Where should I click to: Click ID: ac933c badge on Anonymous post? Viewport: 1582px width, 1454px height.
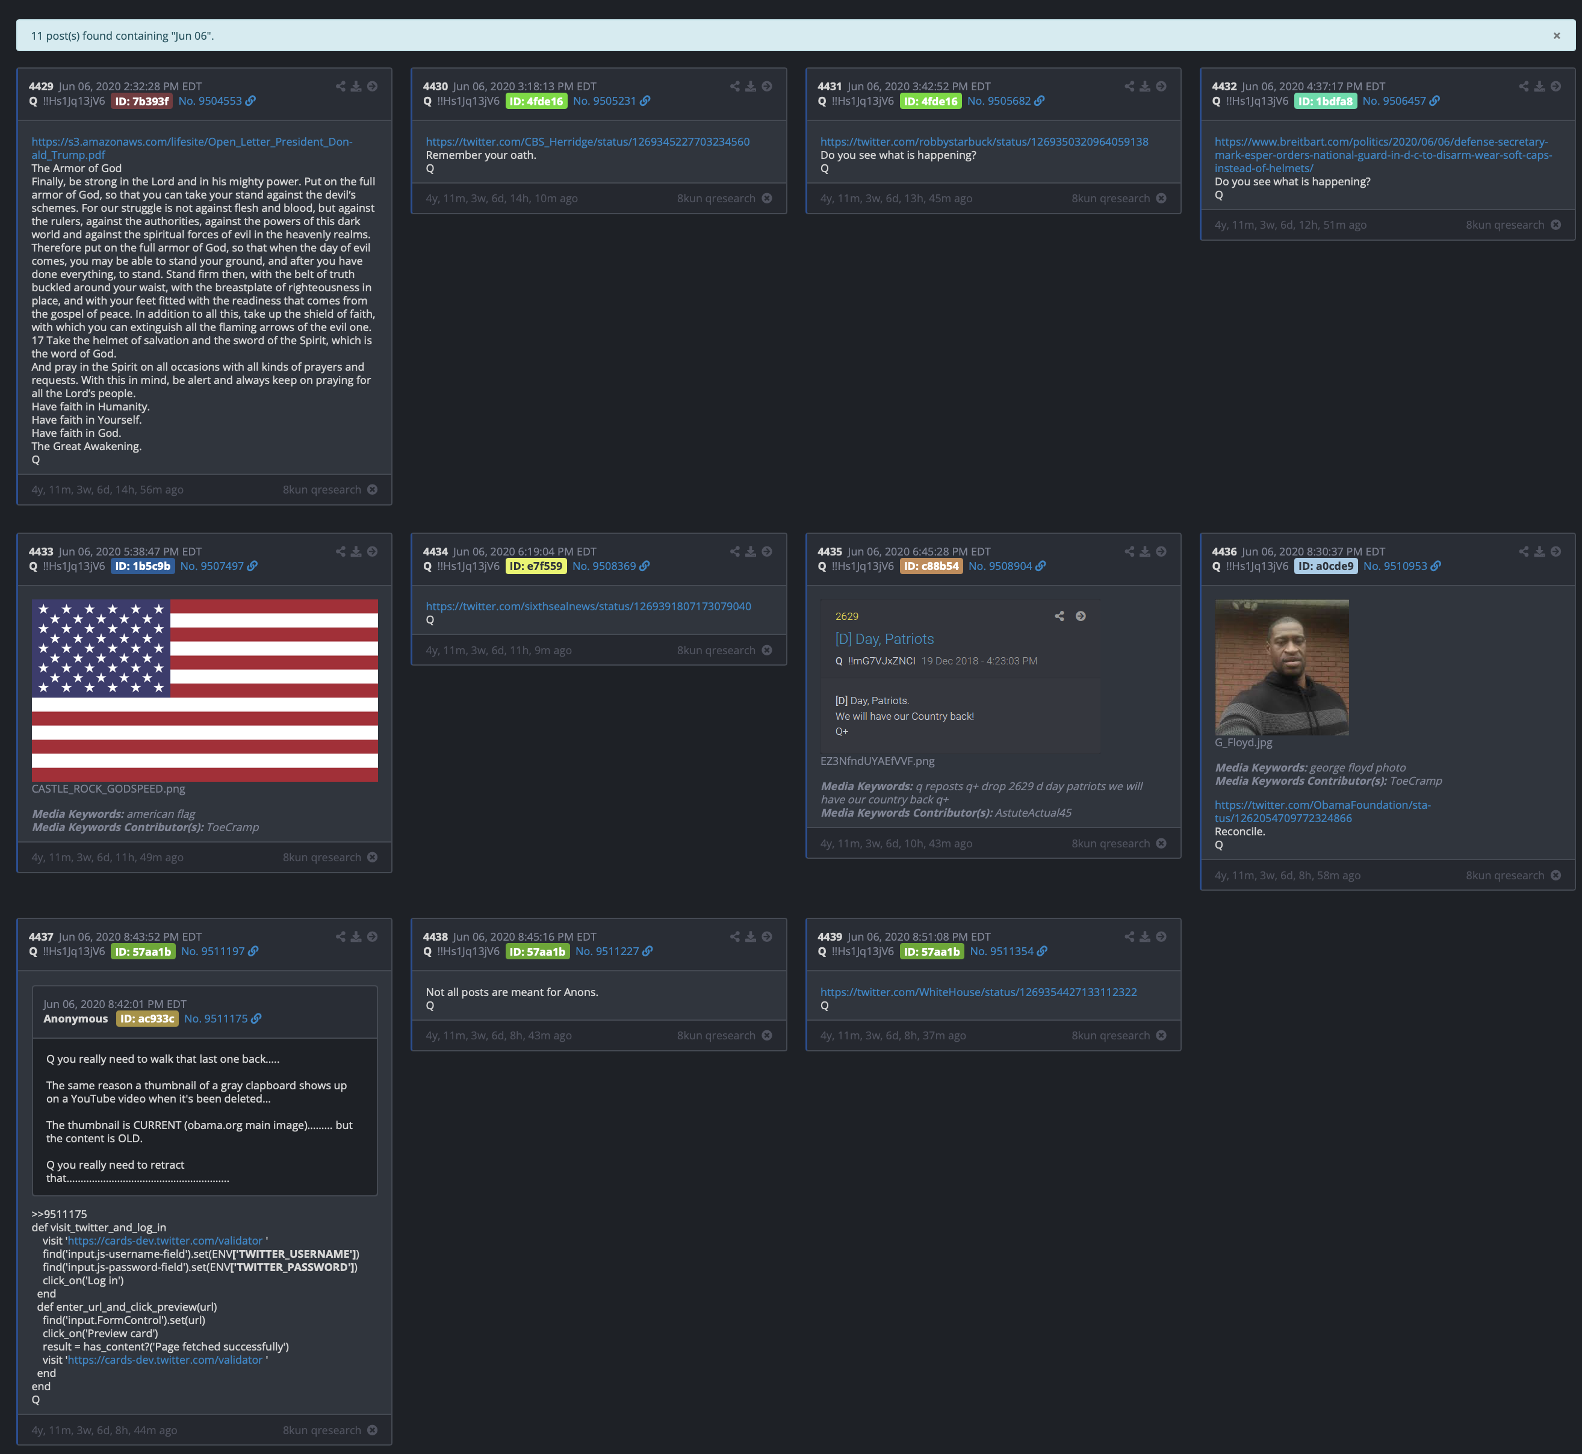(147, 1018)
